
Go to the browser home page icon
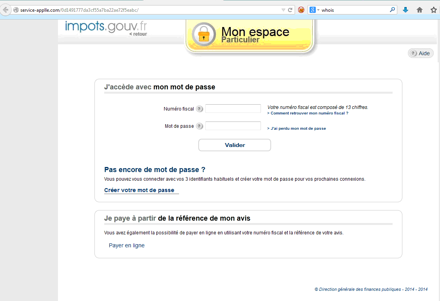tap(420, 10)
